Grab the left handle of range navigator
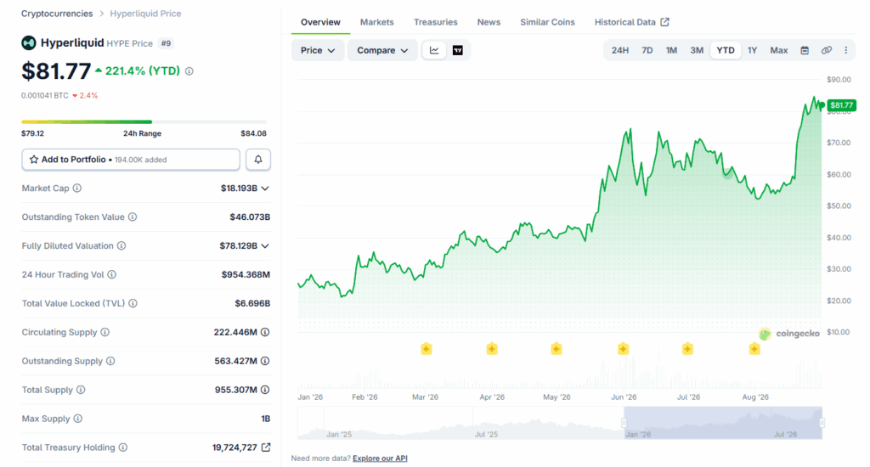The height and width of the screenshot is (467, 870). (x=624, y=423)
